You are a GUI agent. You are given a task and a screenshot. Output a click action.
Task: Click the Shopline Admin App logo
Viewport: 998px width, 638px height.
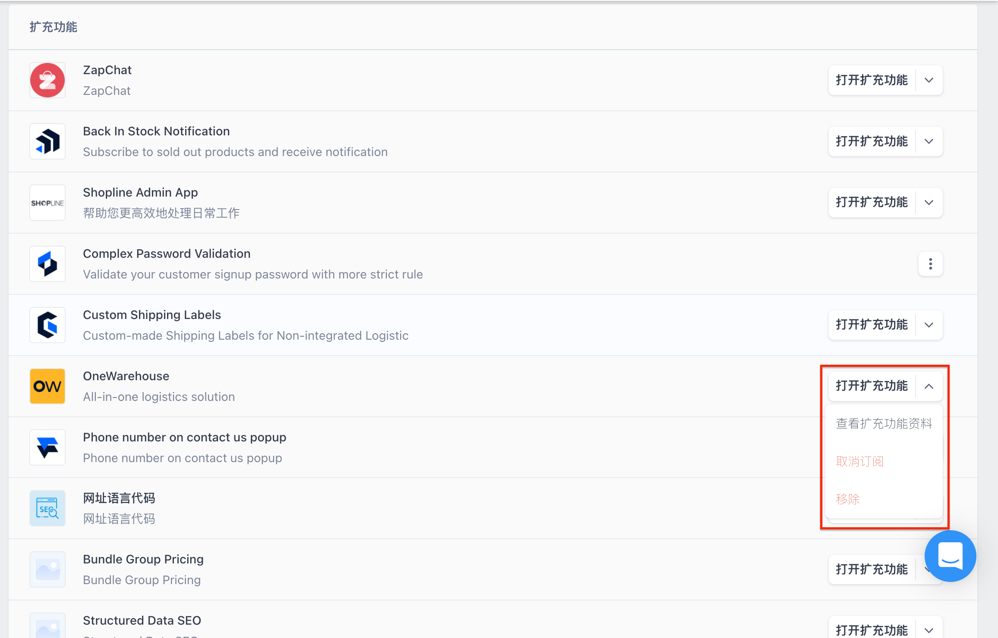click(x=47, y=203)
